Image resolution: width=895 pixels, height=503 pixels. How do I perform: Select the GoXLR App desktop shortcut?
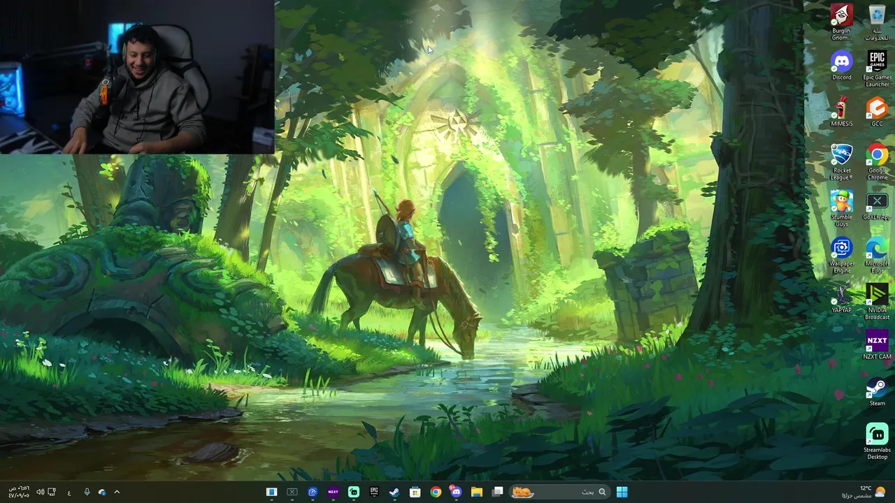[877, 205]
